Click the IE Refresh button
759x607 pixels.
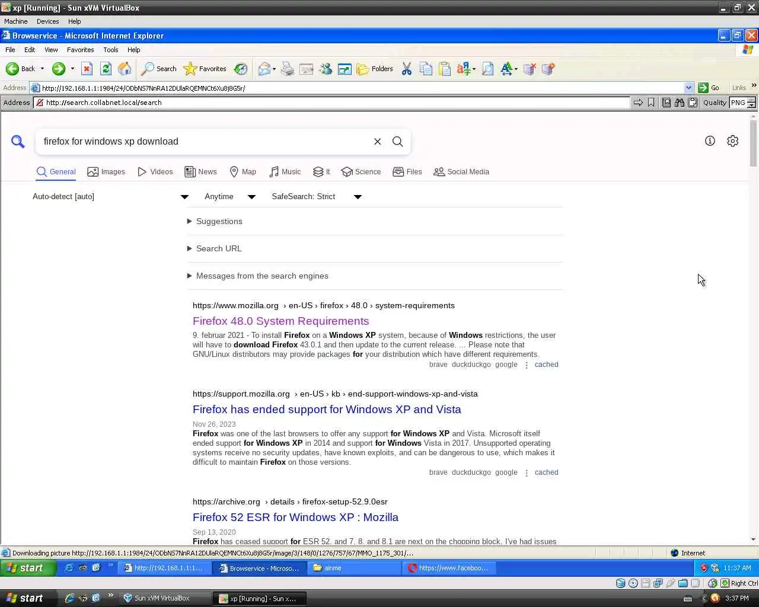[106, 69]
